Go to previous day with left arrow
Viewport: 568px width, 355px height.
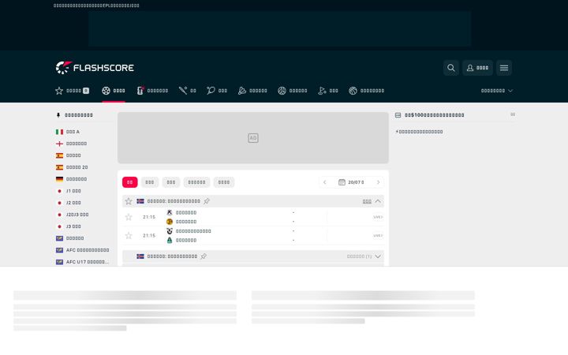coord(324,182)
